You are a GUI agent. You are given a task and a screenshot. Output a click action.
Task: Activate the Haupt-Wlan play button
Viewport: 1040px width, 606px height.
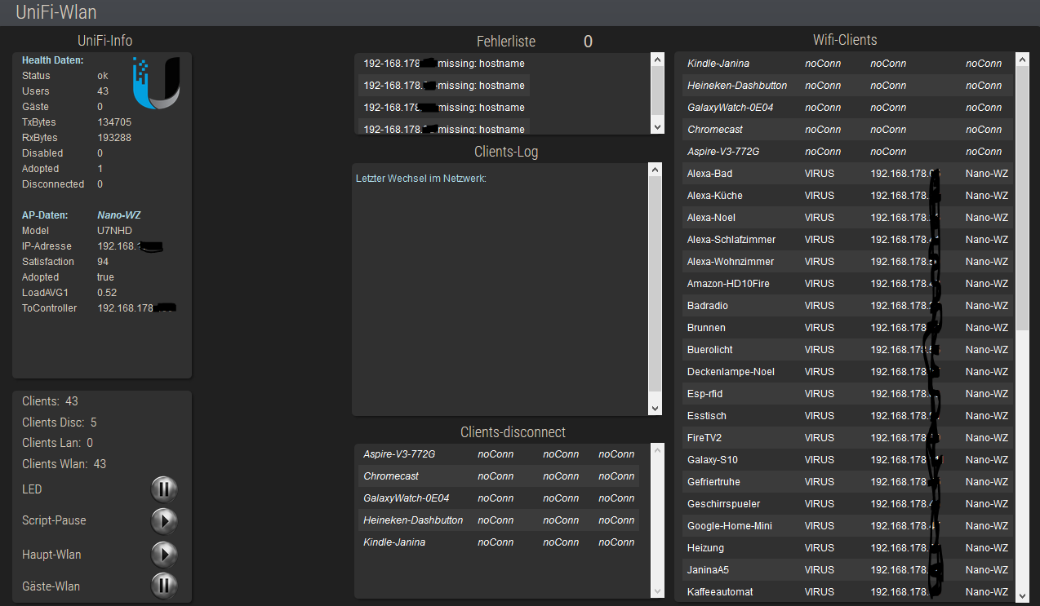(164, 555)
